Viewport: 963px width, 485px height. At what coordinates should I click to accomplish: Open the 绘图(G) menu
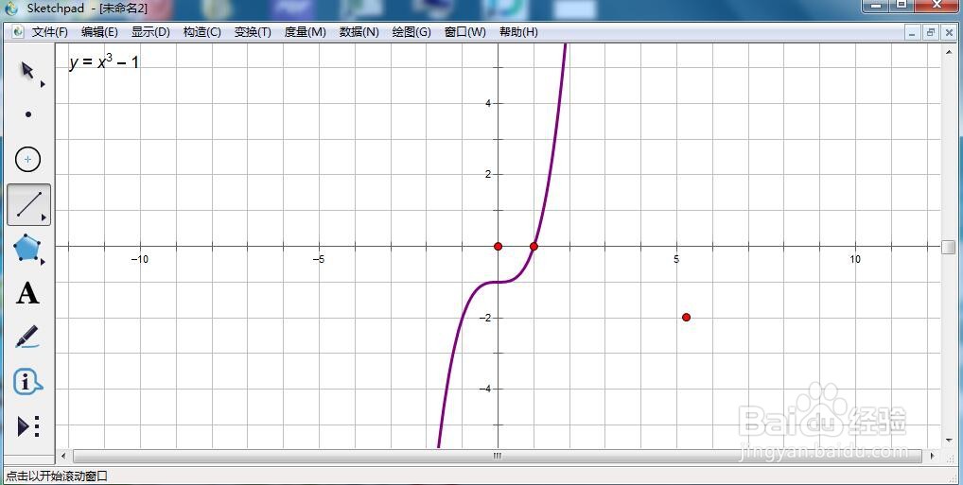(x=411, y=32)
